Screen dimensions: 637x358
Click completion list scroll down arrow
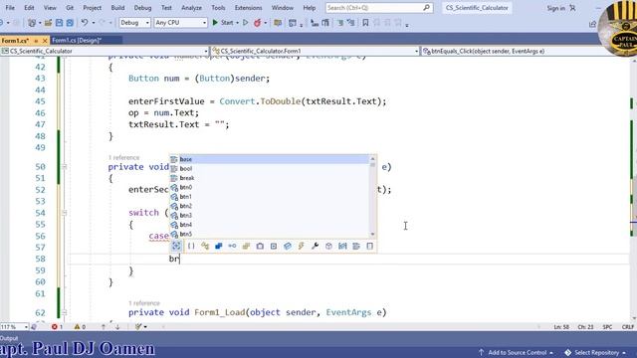click(x=372, y=235)
